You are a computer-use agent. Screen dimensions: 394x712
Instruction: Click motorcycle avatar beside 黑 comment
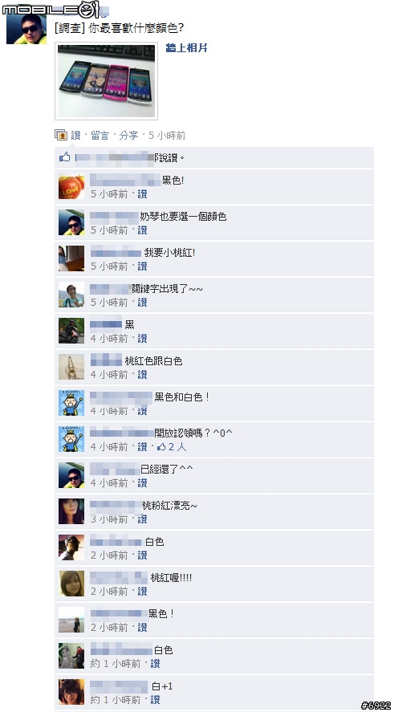(71, 331)
